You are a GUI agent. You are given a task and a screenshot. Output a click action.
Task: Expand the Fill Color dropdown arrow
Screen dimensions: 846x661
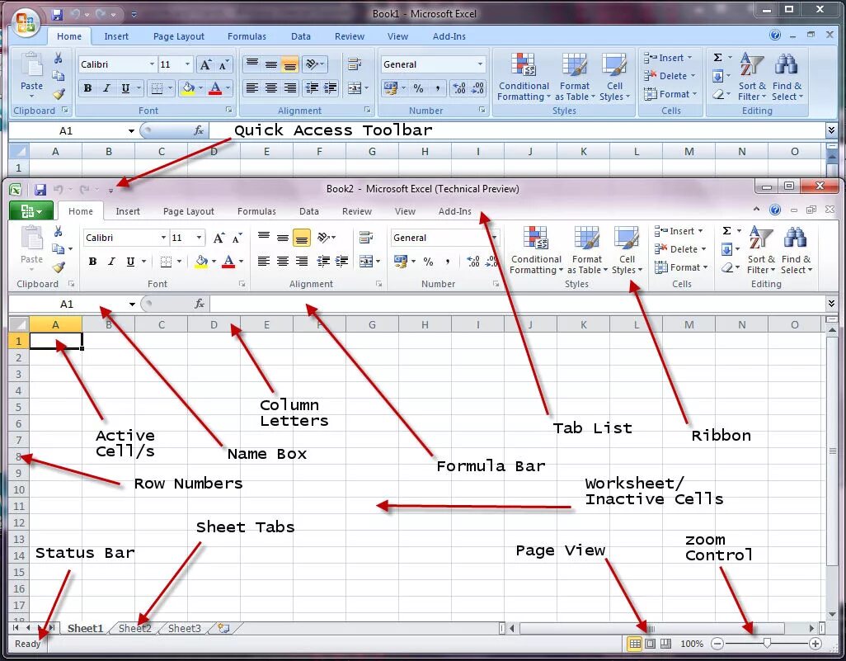click(x=214, y=262)
